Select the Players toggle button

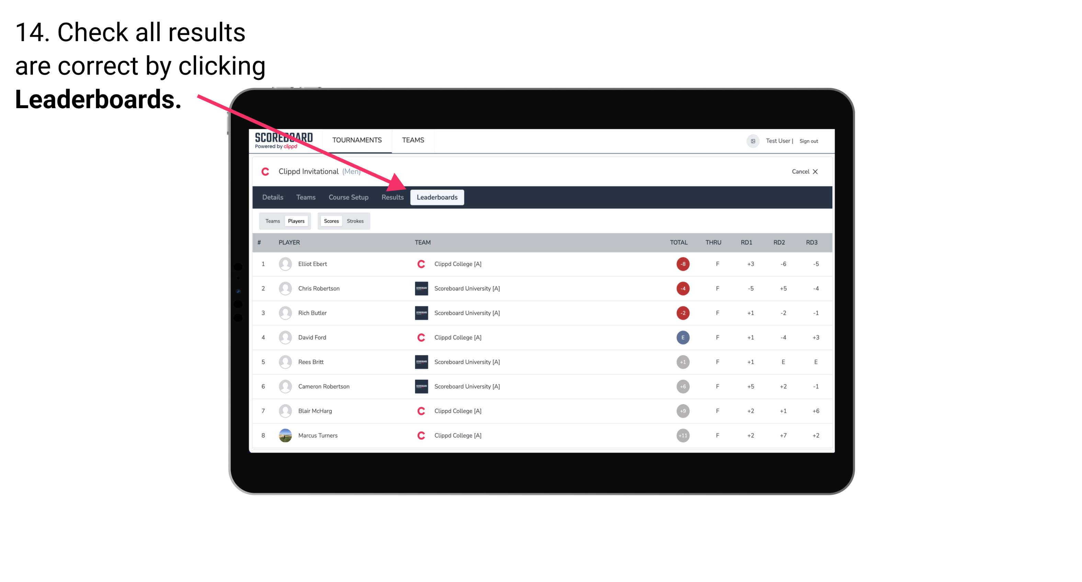point(295,221)
